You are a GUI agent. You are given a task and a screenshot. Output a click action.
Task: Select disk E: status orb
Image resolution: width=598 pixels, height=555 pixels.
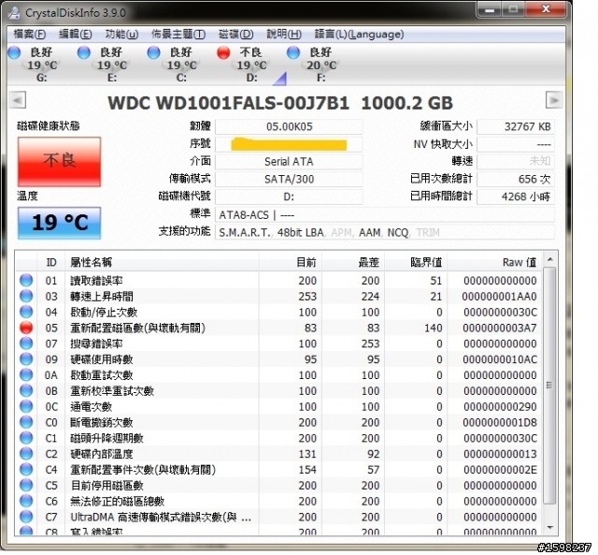tap(84, 52)
